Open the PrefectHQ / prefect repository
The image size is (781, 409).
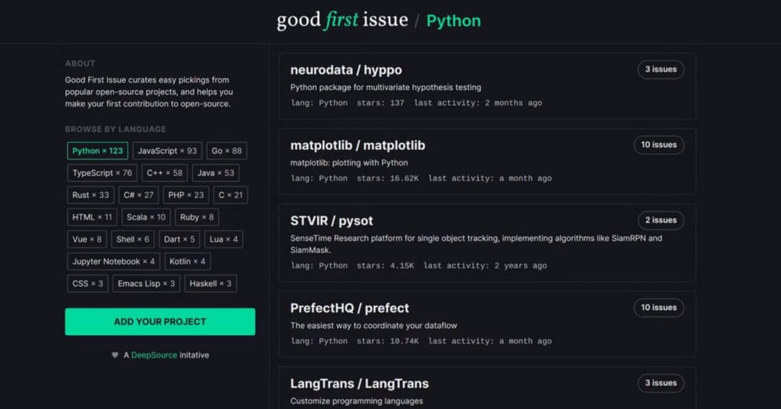pyautogui.click(x=350, y=308)
